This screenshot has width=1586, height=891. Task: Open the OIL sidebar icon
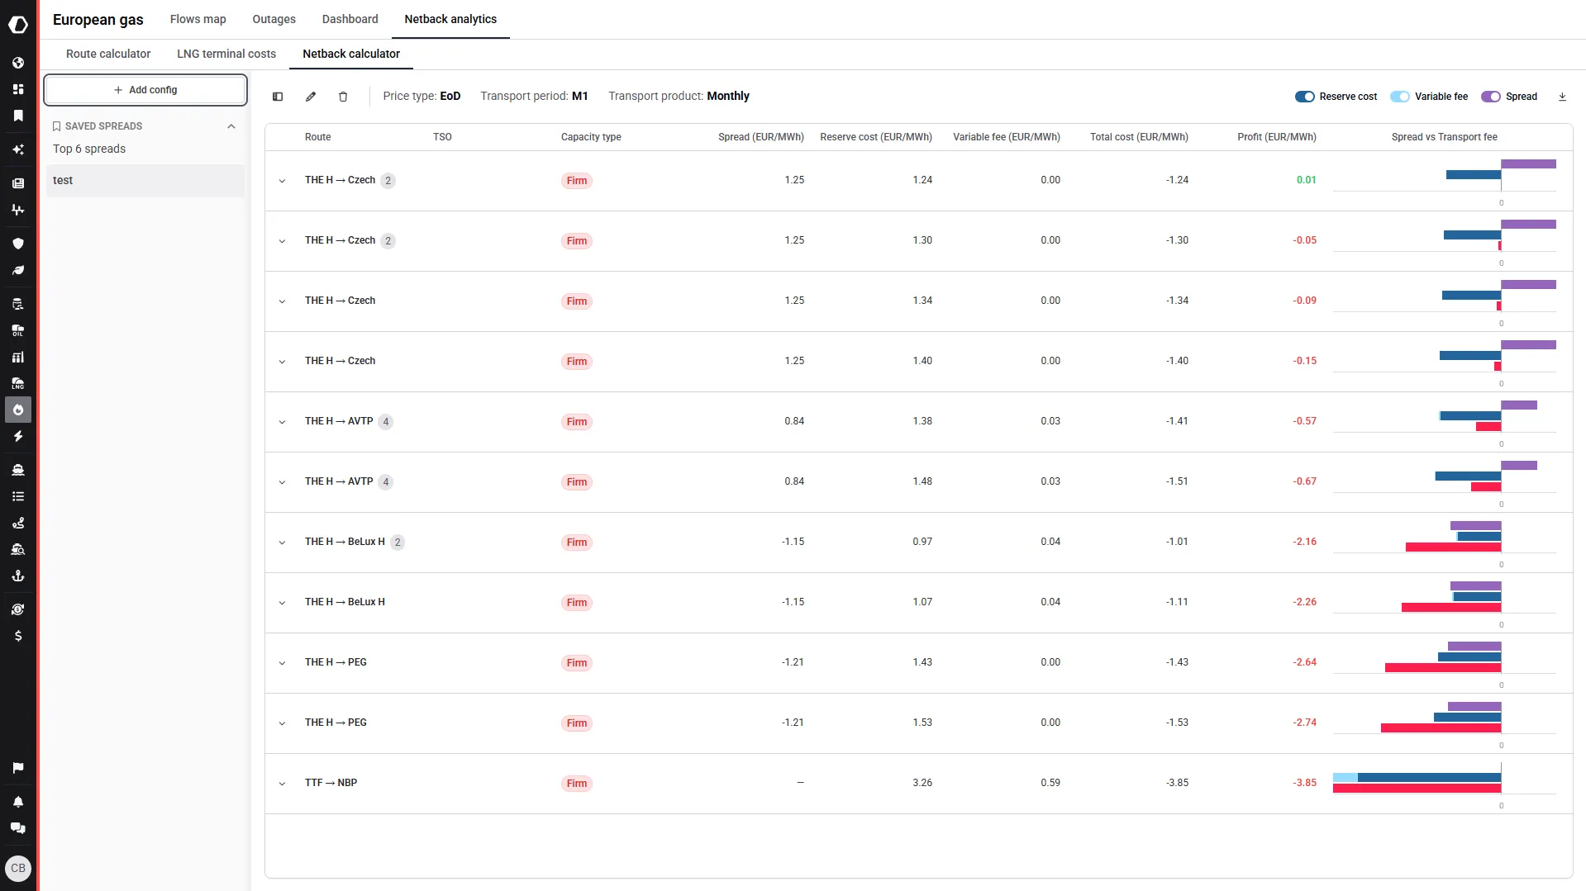point(18,330)
